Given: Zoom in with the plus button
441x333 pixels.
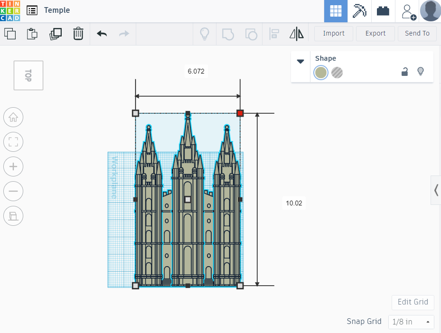Looking at the screenshot, I should click(x=13, y=166).
